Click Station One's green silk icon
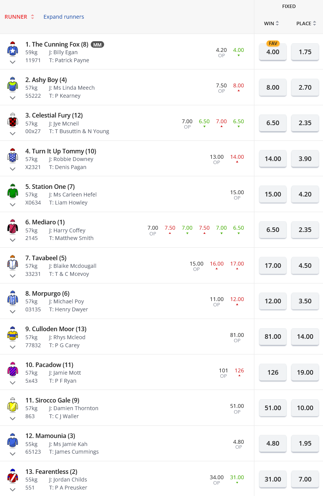The width and height of the screenshot is (323, 496). coord(13,191)
